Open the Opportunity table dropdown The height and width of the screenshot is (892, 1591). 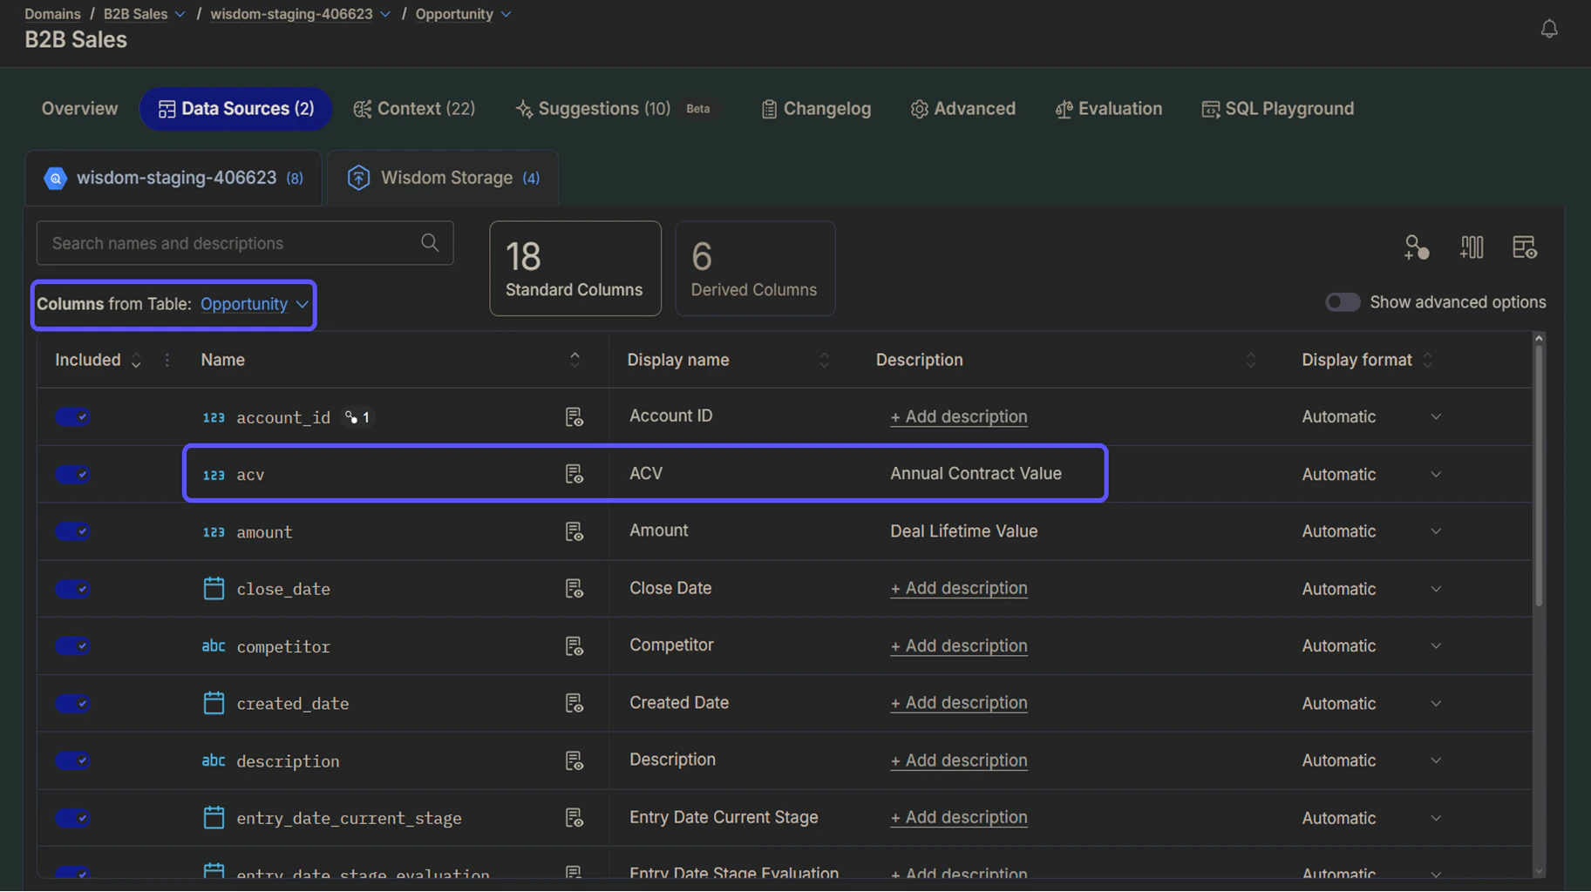pyautogui.click(x=255, y=304)
